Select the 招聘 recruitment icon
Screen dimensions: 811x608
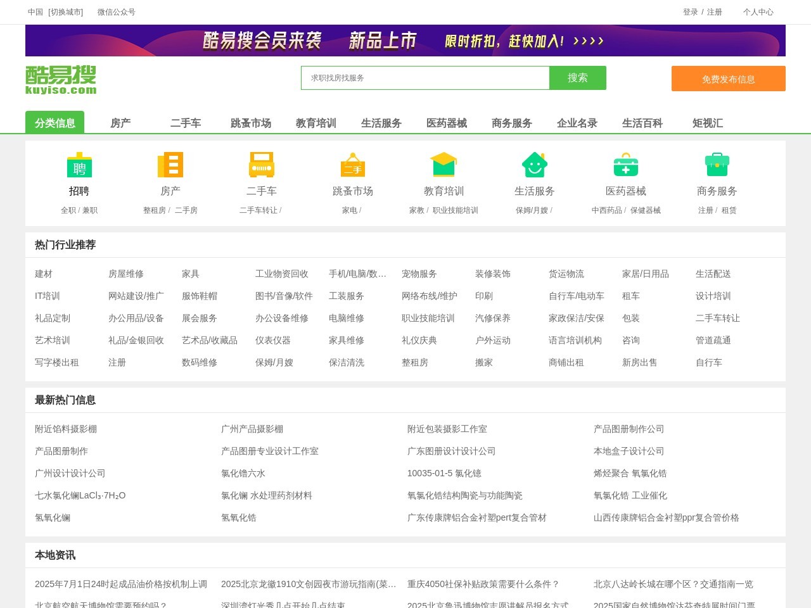pyautogui.click(x=79, y=165)
